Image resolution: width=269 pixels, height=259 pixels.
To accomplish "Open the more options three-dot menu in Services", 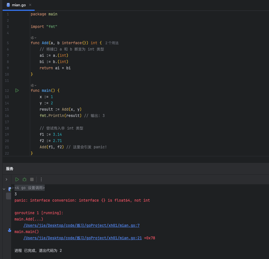I will [x=41, y=179].
